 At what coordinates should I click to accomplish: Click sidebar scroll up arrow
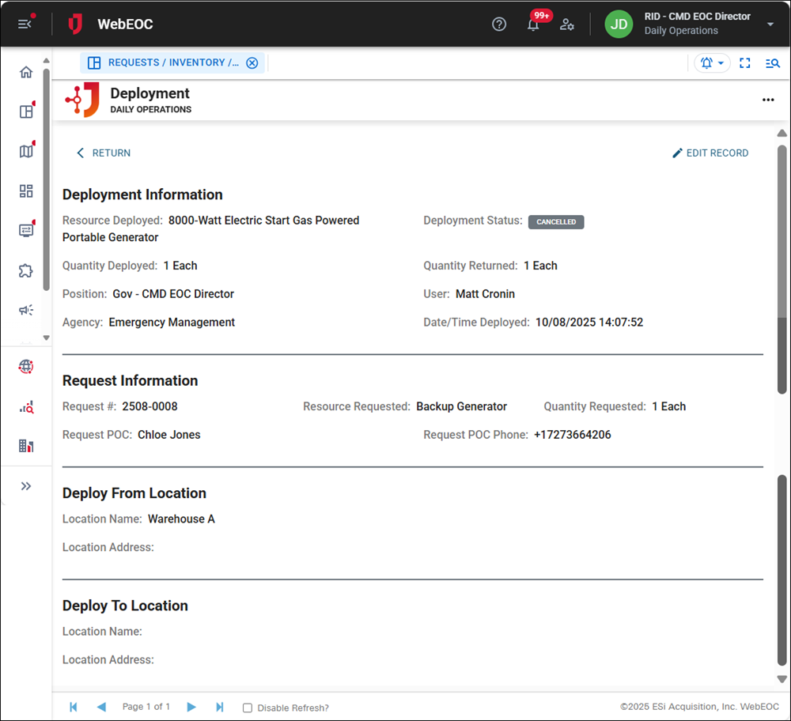coord(47,61)
